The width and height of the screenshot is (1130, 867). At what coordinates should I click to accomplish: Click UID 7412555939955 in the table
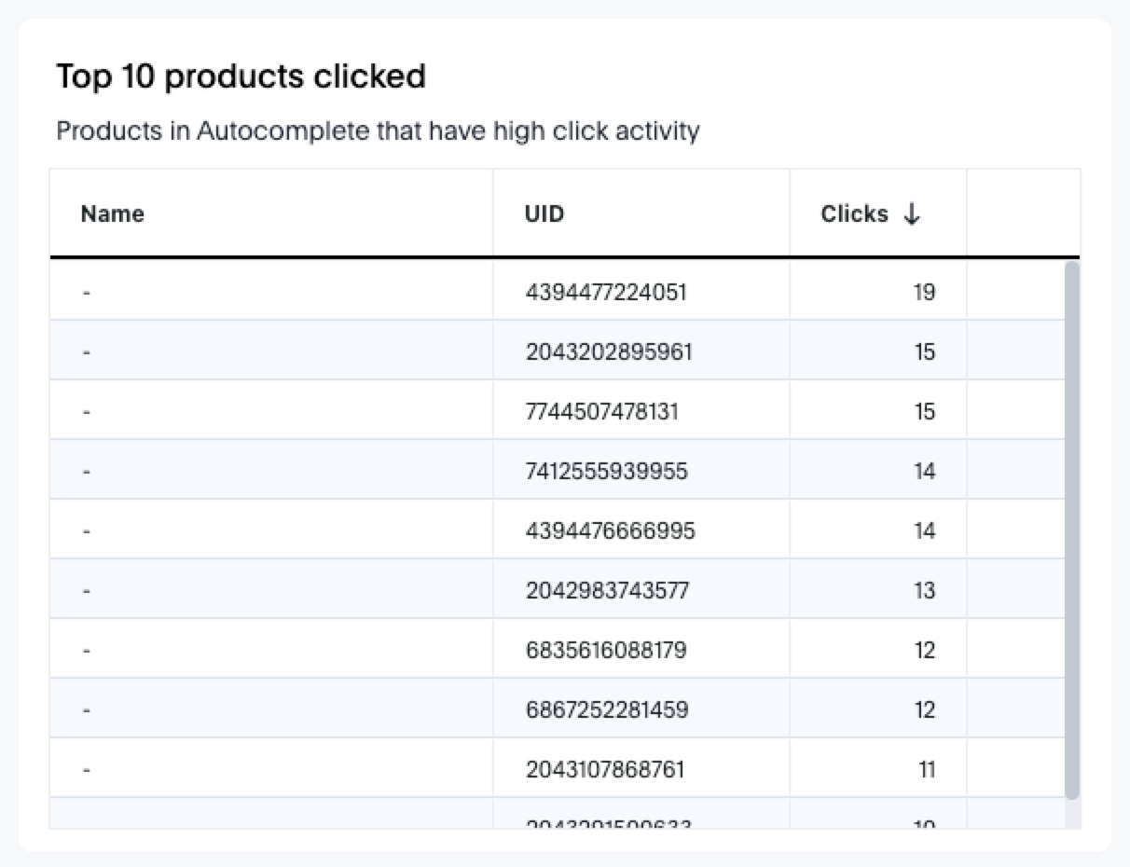(x=607, y=472)
